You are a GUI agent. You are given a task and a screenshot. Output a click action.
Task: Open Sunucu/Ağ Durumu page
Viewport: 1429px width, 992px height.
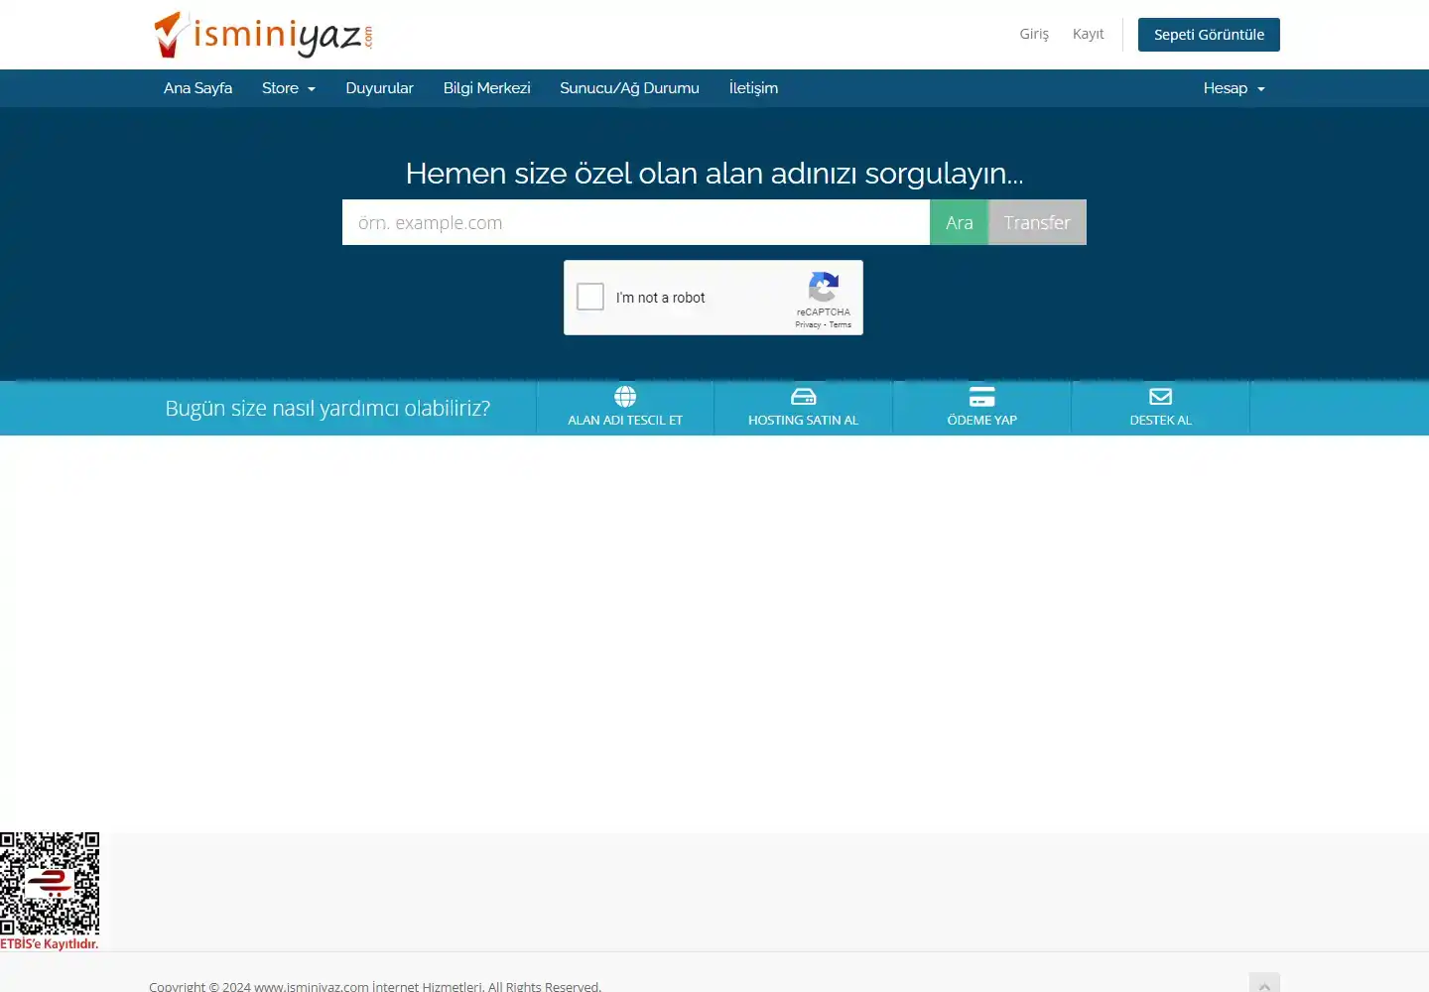click(629, 88)
